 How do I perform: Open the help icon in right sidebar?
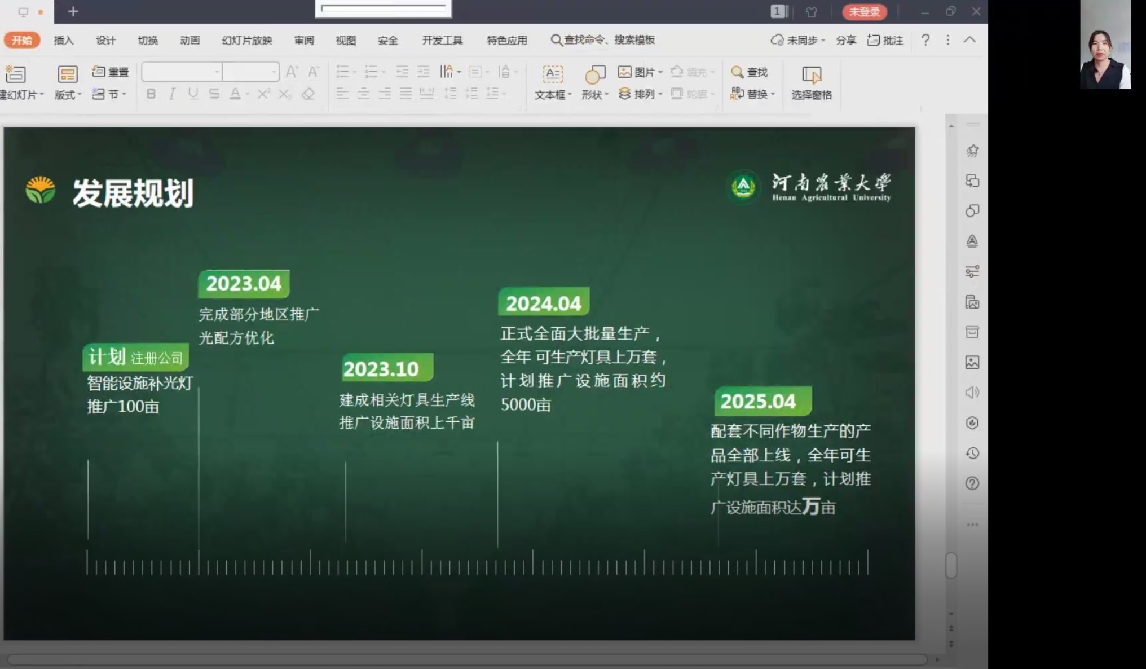[972, 483]
